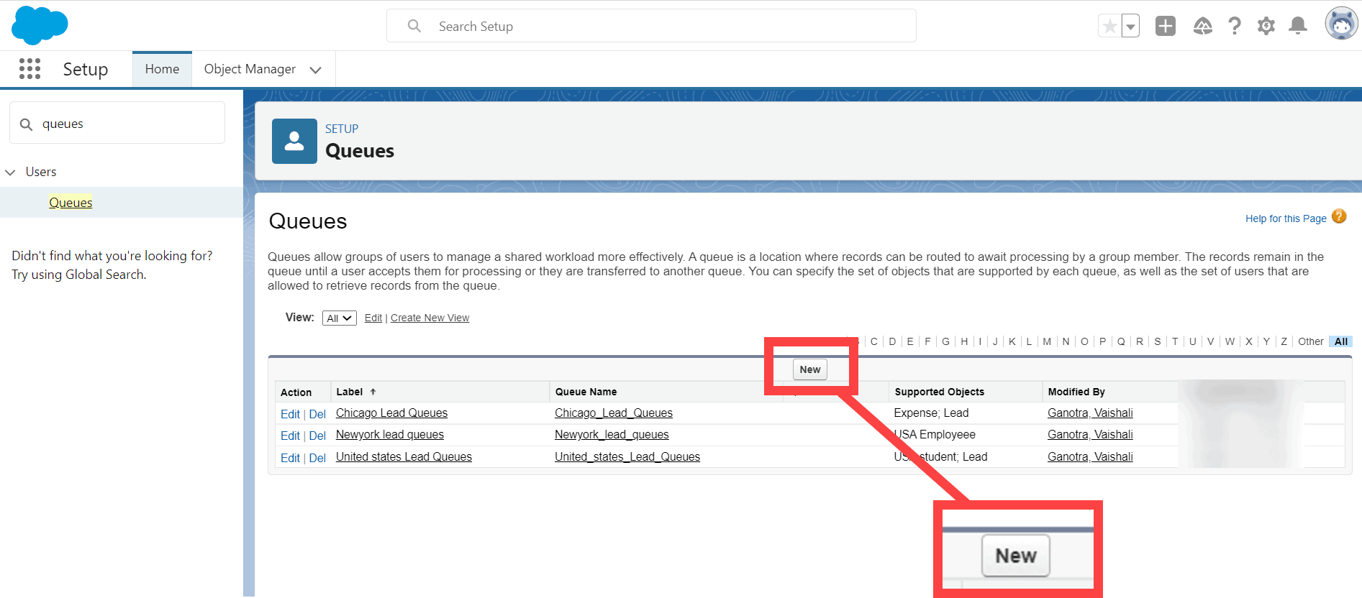Click the Modified By column header
The image size is (1362, 598).
click(1076, 392)
